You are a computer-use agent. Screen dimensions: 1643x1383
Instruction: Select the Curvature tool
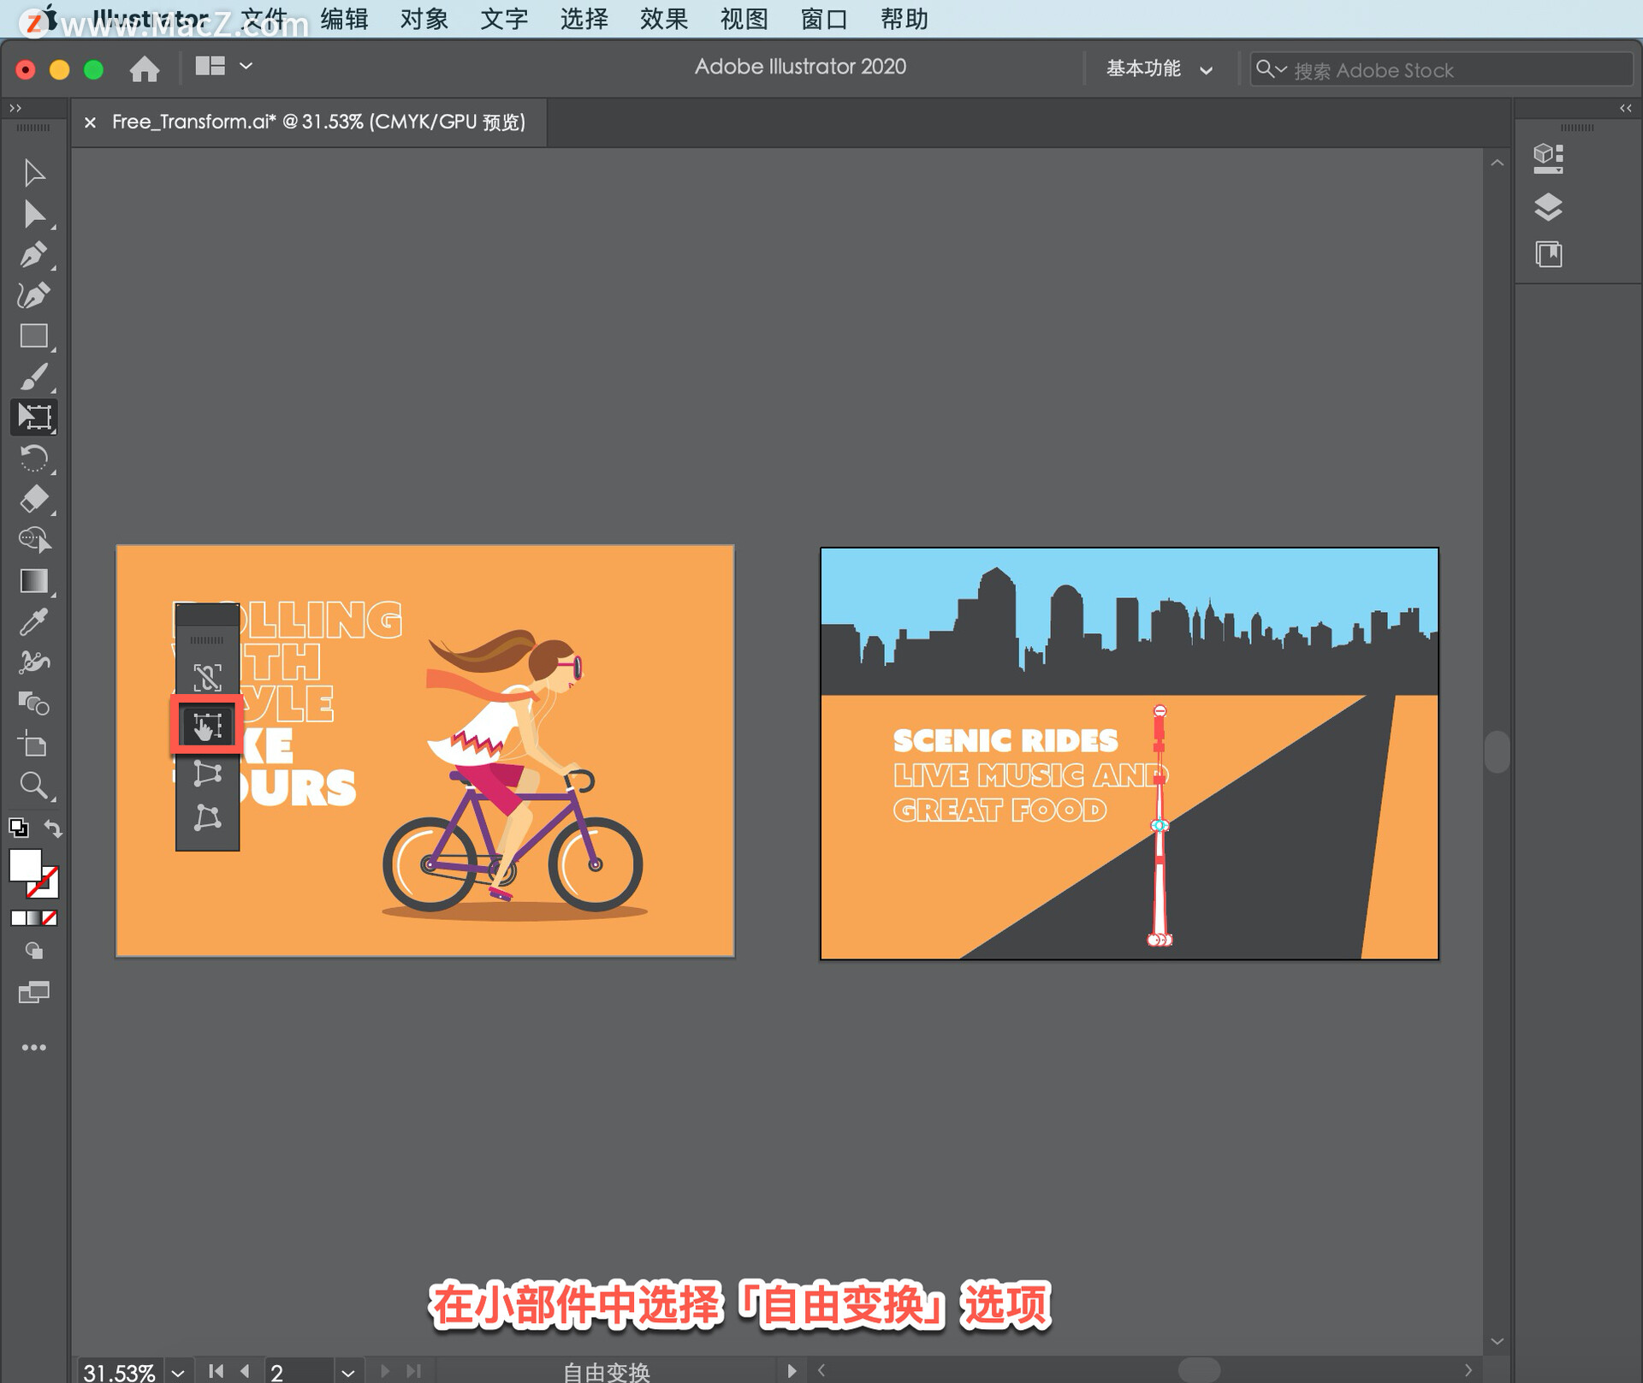coord(34,295)
